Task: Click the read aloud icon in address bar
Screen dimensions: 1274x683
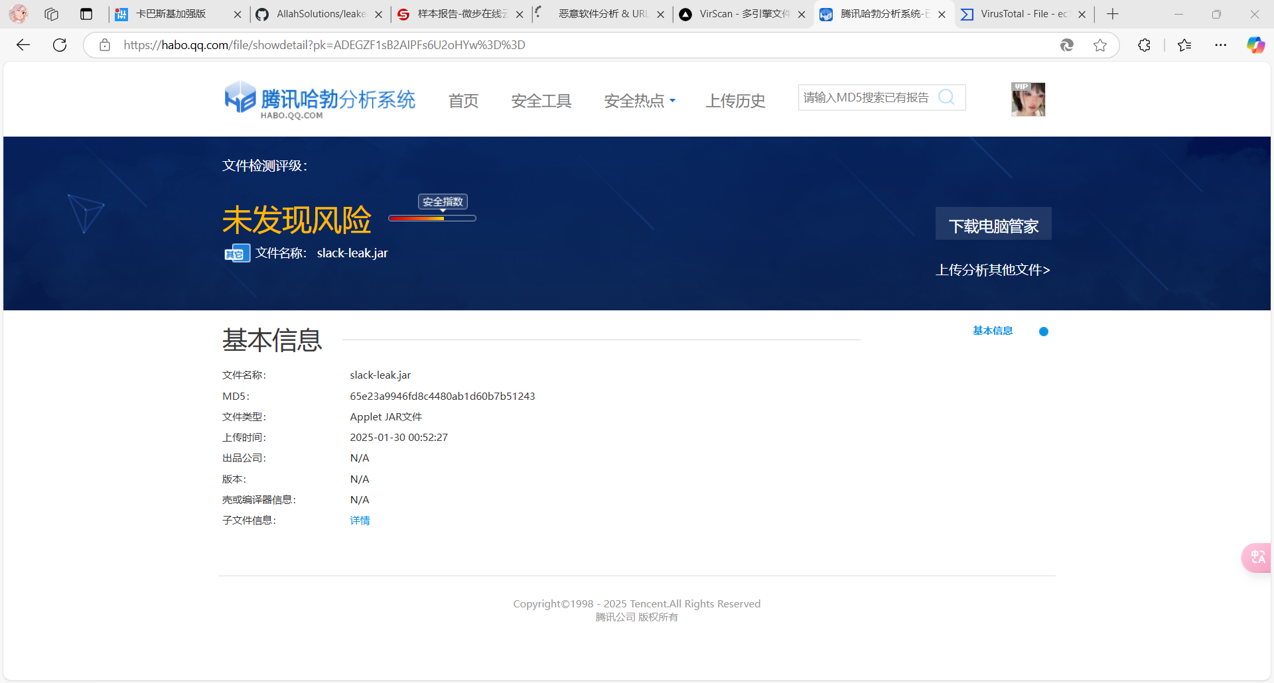Action: coord(1067,45)
